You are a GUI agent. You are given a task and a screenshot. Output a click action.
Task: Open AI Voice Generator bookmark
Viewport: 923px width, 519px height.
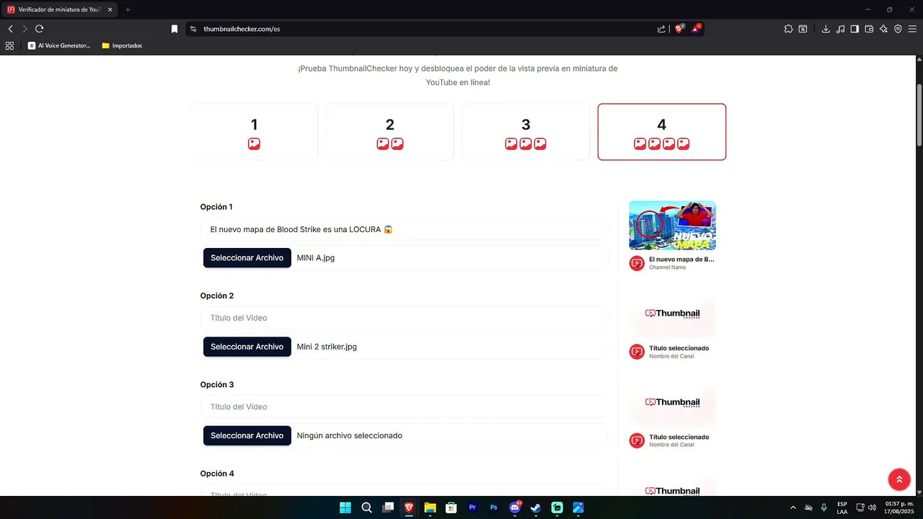(59, 45)
